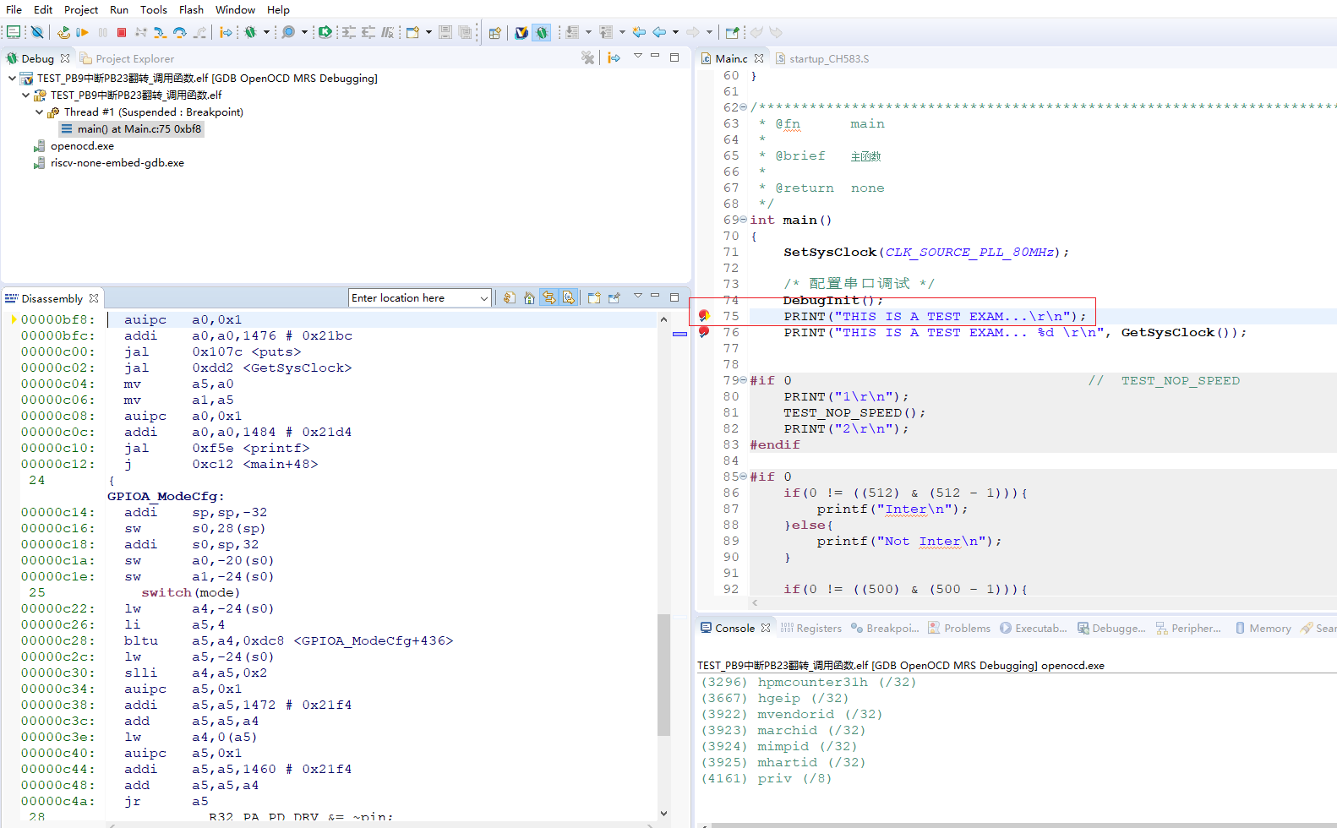Click the editor horizontal scrollbar left arrow
The width and height of the screenshot is (1337, 828).
tap(755, 603)
